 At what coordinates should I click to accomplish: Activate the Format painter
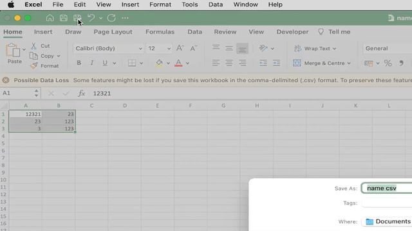coord(44,65)
